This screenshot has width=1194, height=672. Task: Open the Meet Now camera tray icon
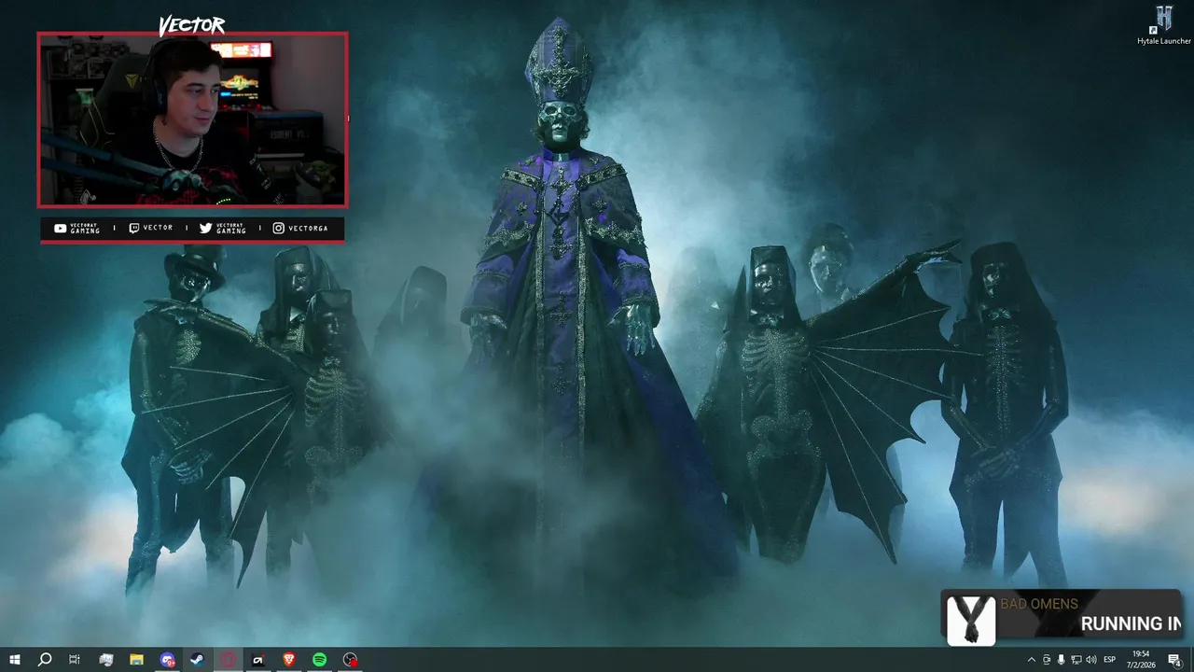click(1047, 660)
